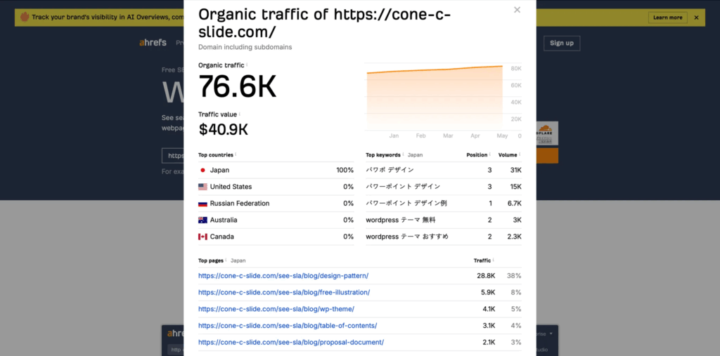Open the design-pattern blog page link
The height and width of the screenshot is (356, 720).
(283, 276)
